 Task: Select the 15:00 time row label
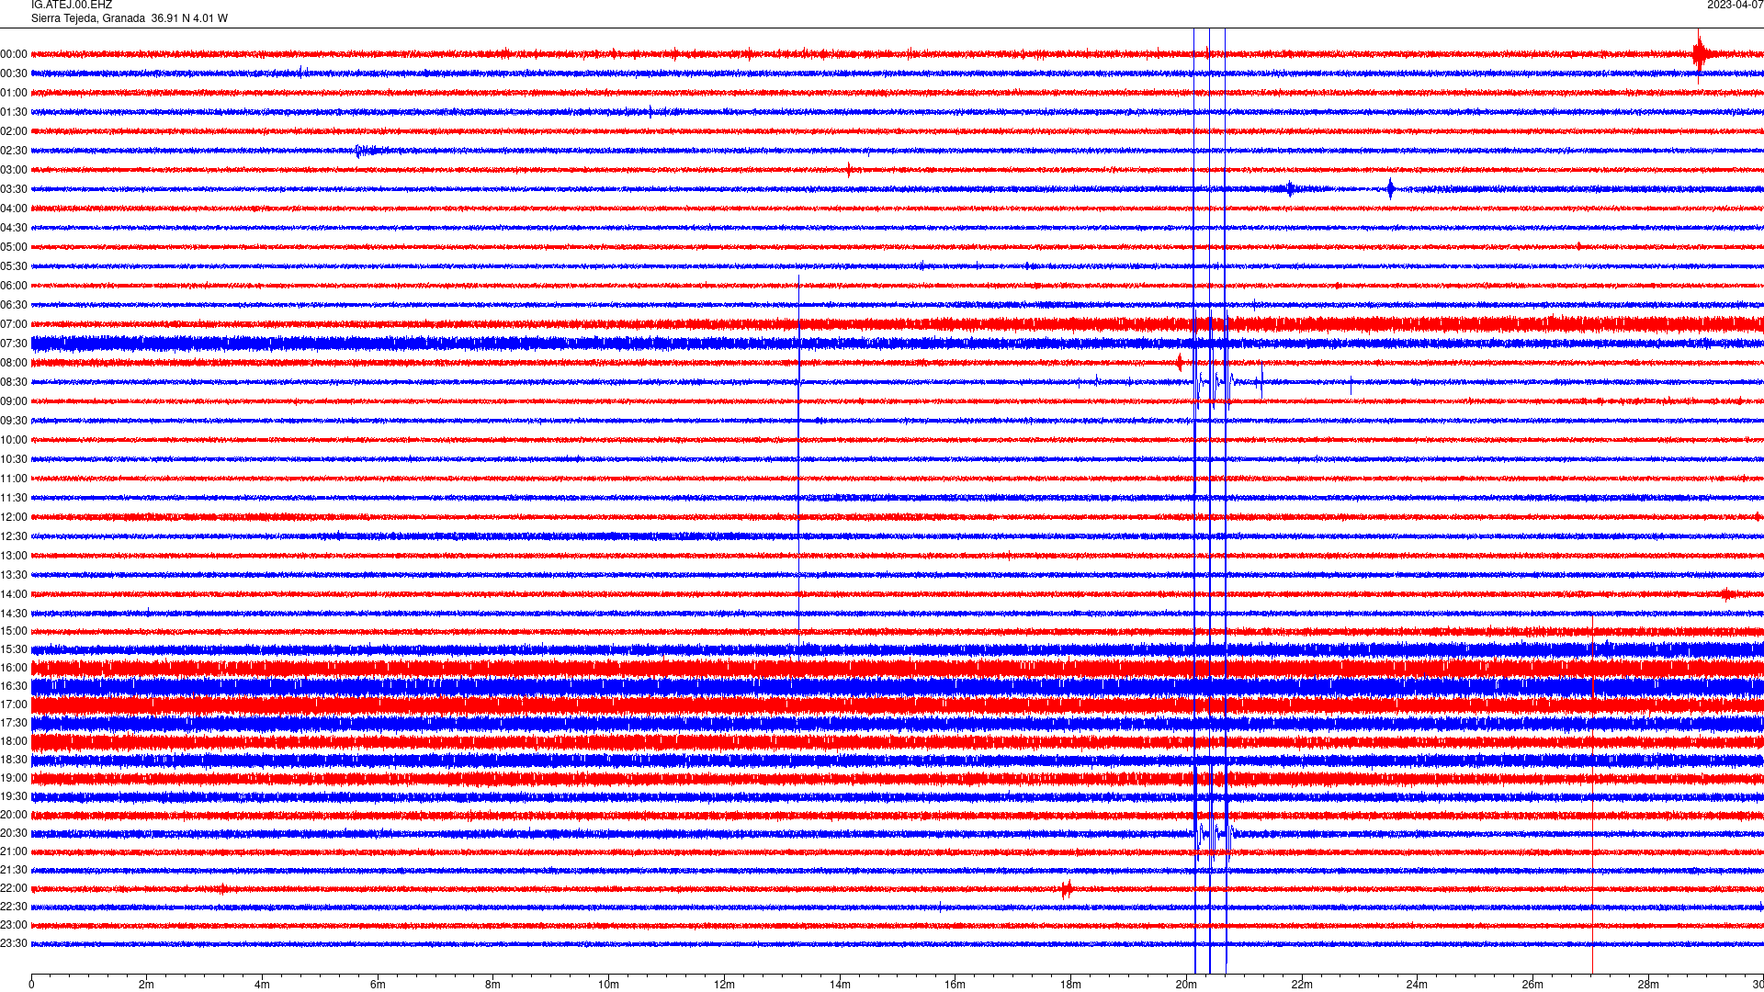14,631
